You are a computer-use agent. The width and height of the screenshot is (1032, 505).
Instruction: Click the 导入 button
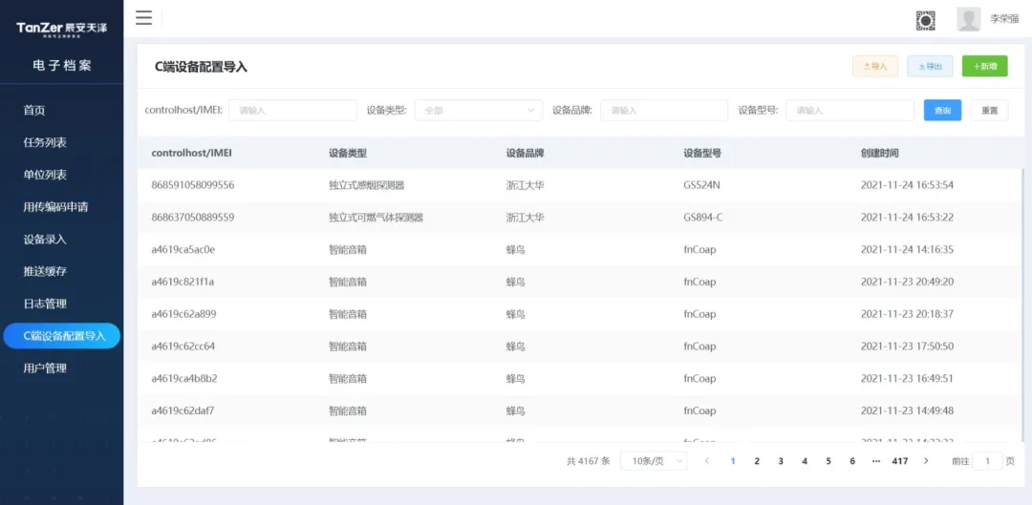pos(874,66)
